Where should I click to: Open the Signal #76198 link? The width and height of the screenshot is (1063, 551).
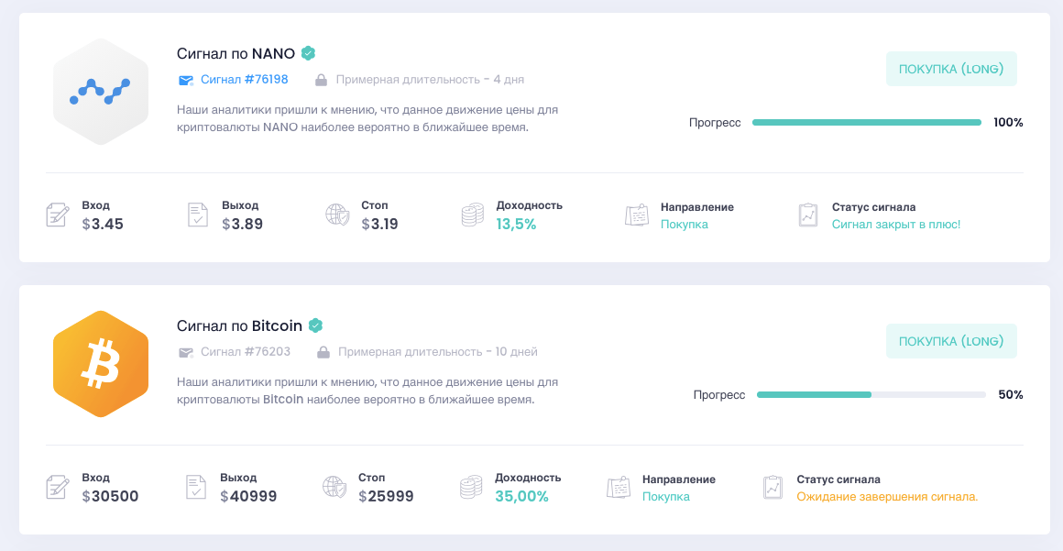point(245,80)
